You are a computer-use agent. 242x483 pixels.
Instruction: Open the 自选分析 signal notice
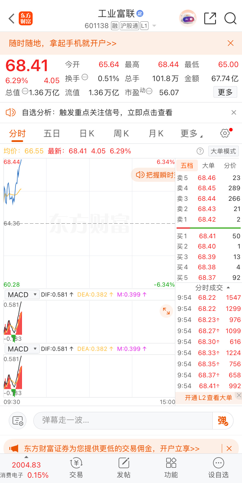coord(97,112)
